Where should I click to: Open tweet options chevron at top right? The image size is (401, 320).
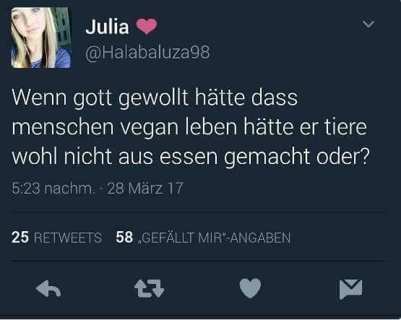368,24
